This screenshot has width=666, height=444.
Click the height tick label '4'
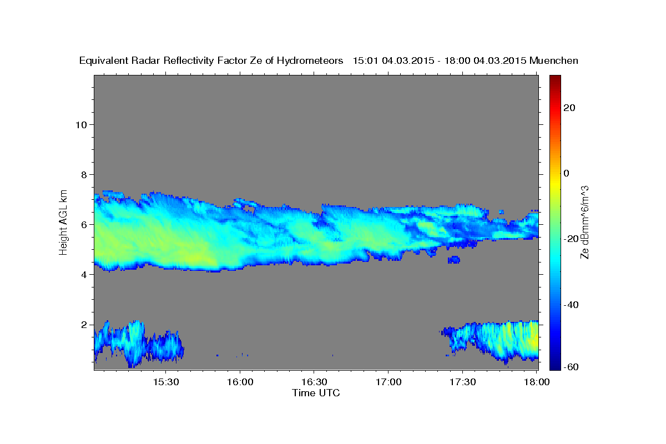(x=84, y=274)
